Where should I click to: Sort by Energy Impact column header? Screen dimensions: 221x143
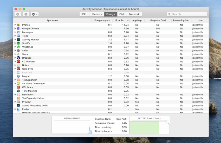[x=102, y=21]
